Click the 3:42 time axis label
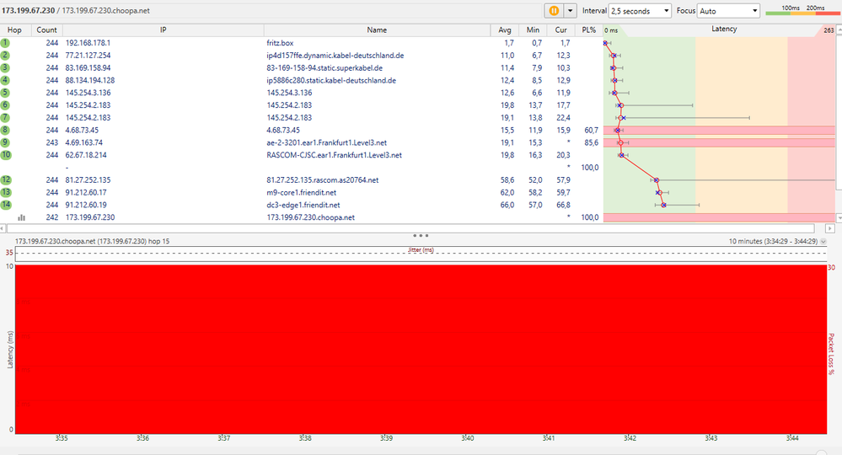 click(630, 438)
